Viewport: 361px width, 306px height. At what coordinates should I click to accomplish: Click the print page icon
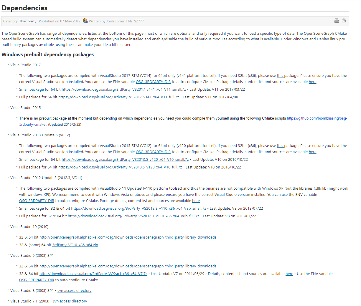(337, 21)
